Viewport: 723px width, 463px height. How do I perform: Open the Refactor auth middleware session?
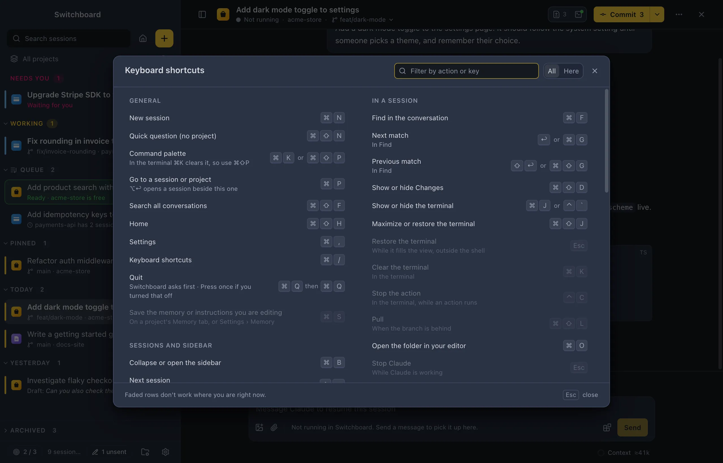[59, 265]
